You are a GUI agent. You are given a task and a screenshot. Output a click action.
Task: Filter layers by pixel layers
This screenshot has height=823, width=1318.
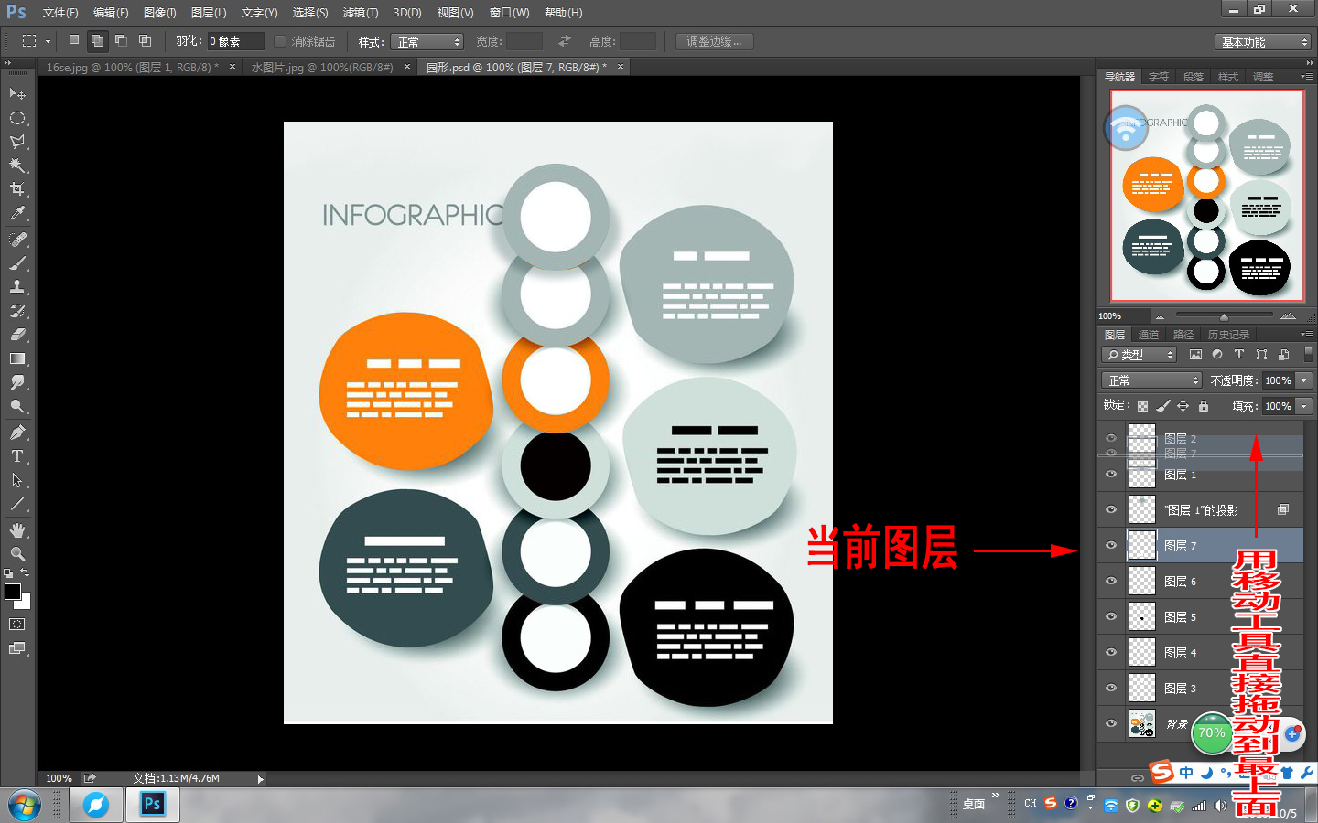(1195, 355)
